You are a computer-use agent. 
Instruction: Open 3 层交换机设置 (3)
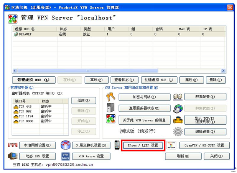pyautogui.click(x=91, y=145)
